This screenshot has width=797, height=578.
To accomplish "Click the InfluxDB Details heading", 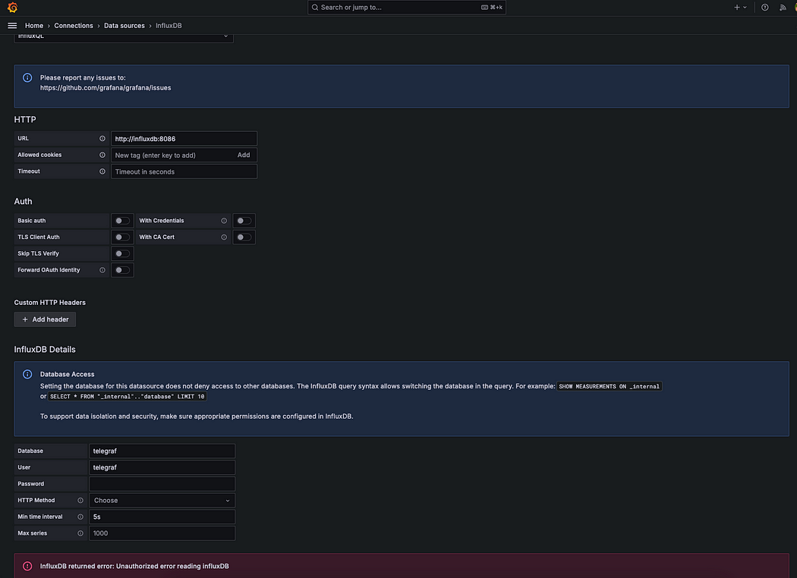I will click(x=45, y=350).
